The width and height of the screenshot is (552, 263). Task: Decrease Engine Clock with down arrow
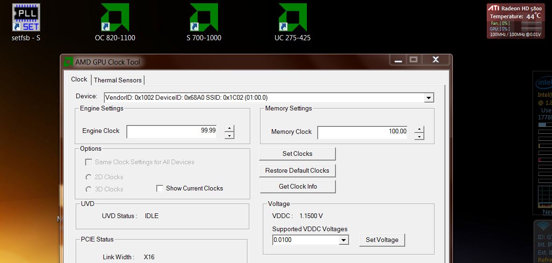[229, 135]
